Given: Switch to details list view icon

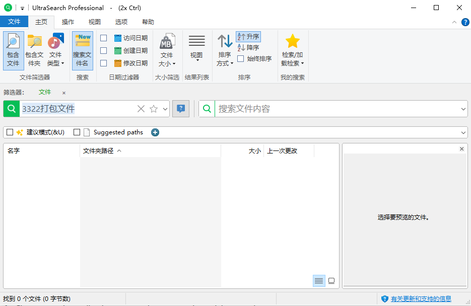Looking at the screenshot, I should (319, 281).
